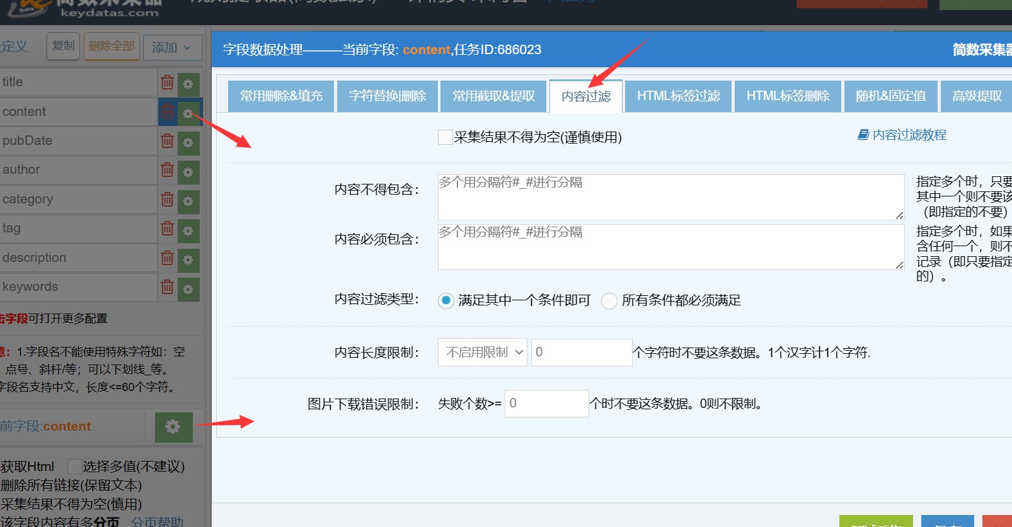Select the title field row
The image size is (1012, 527).
tap(78, 82)
